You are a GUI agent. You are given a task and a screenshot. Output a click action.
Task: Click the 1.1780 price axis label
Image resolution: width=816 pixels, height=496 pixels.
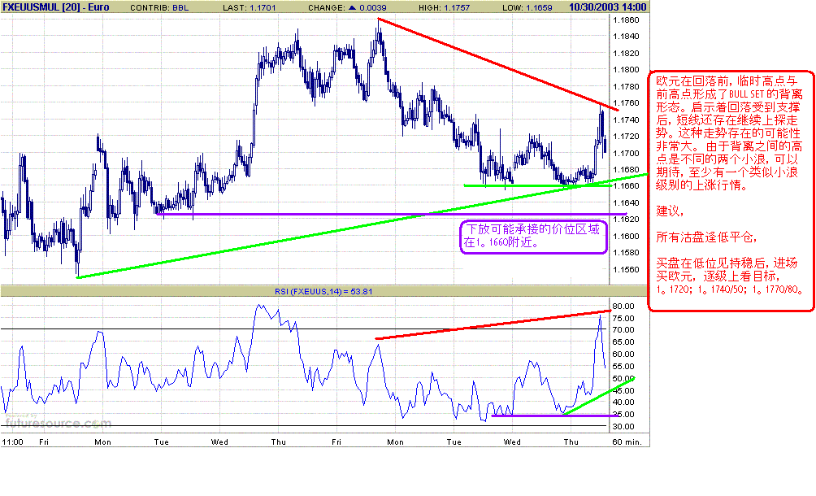pyautogui.click(x=626, y=87)
